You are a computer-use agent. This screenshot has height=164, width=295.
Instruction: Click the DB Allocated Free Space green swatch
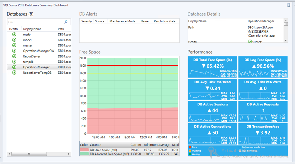pyautogui.click(x=84, y=154)
